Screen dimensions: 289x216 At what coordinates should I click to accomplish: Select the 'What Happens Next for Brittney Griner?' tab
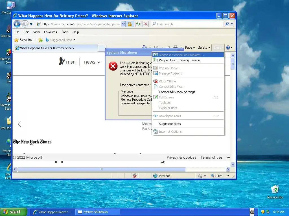pyautogui.click(x=56, y=48)
